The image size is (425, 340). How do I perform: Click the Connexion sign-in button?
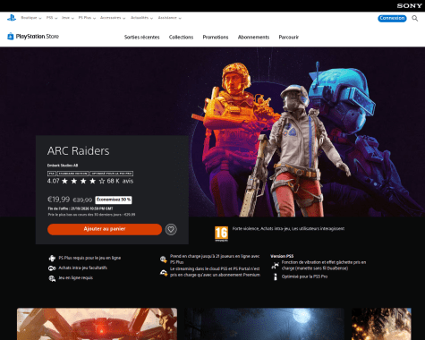tap(392, 18)
